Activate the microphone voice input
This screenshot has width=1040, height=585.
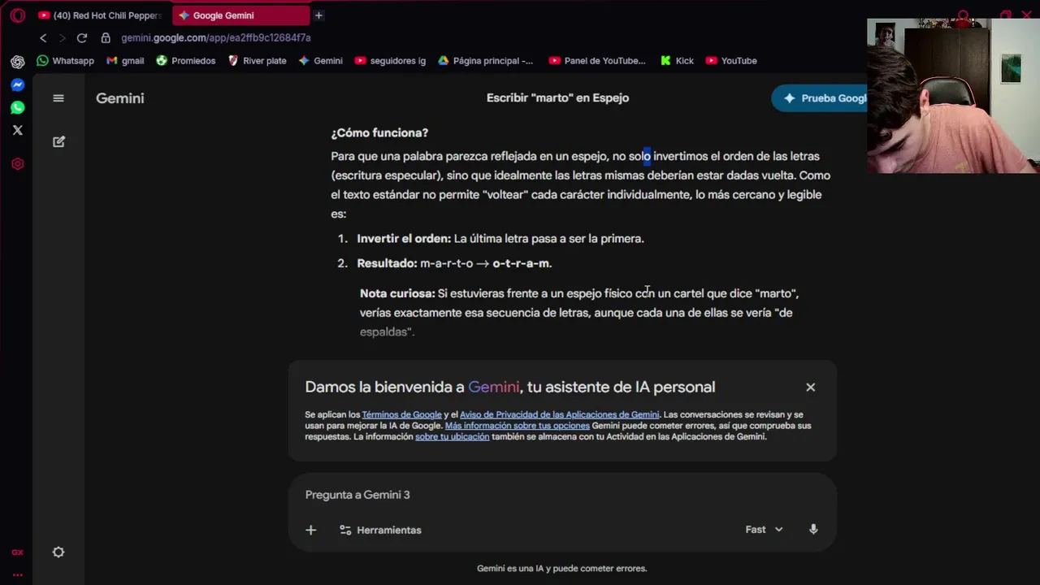(x=813, y=530)
